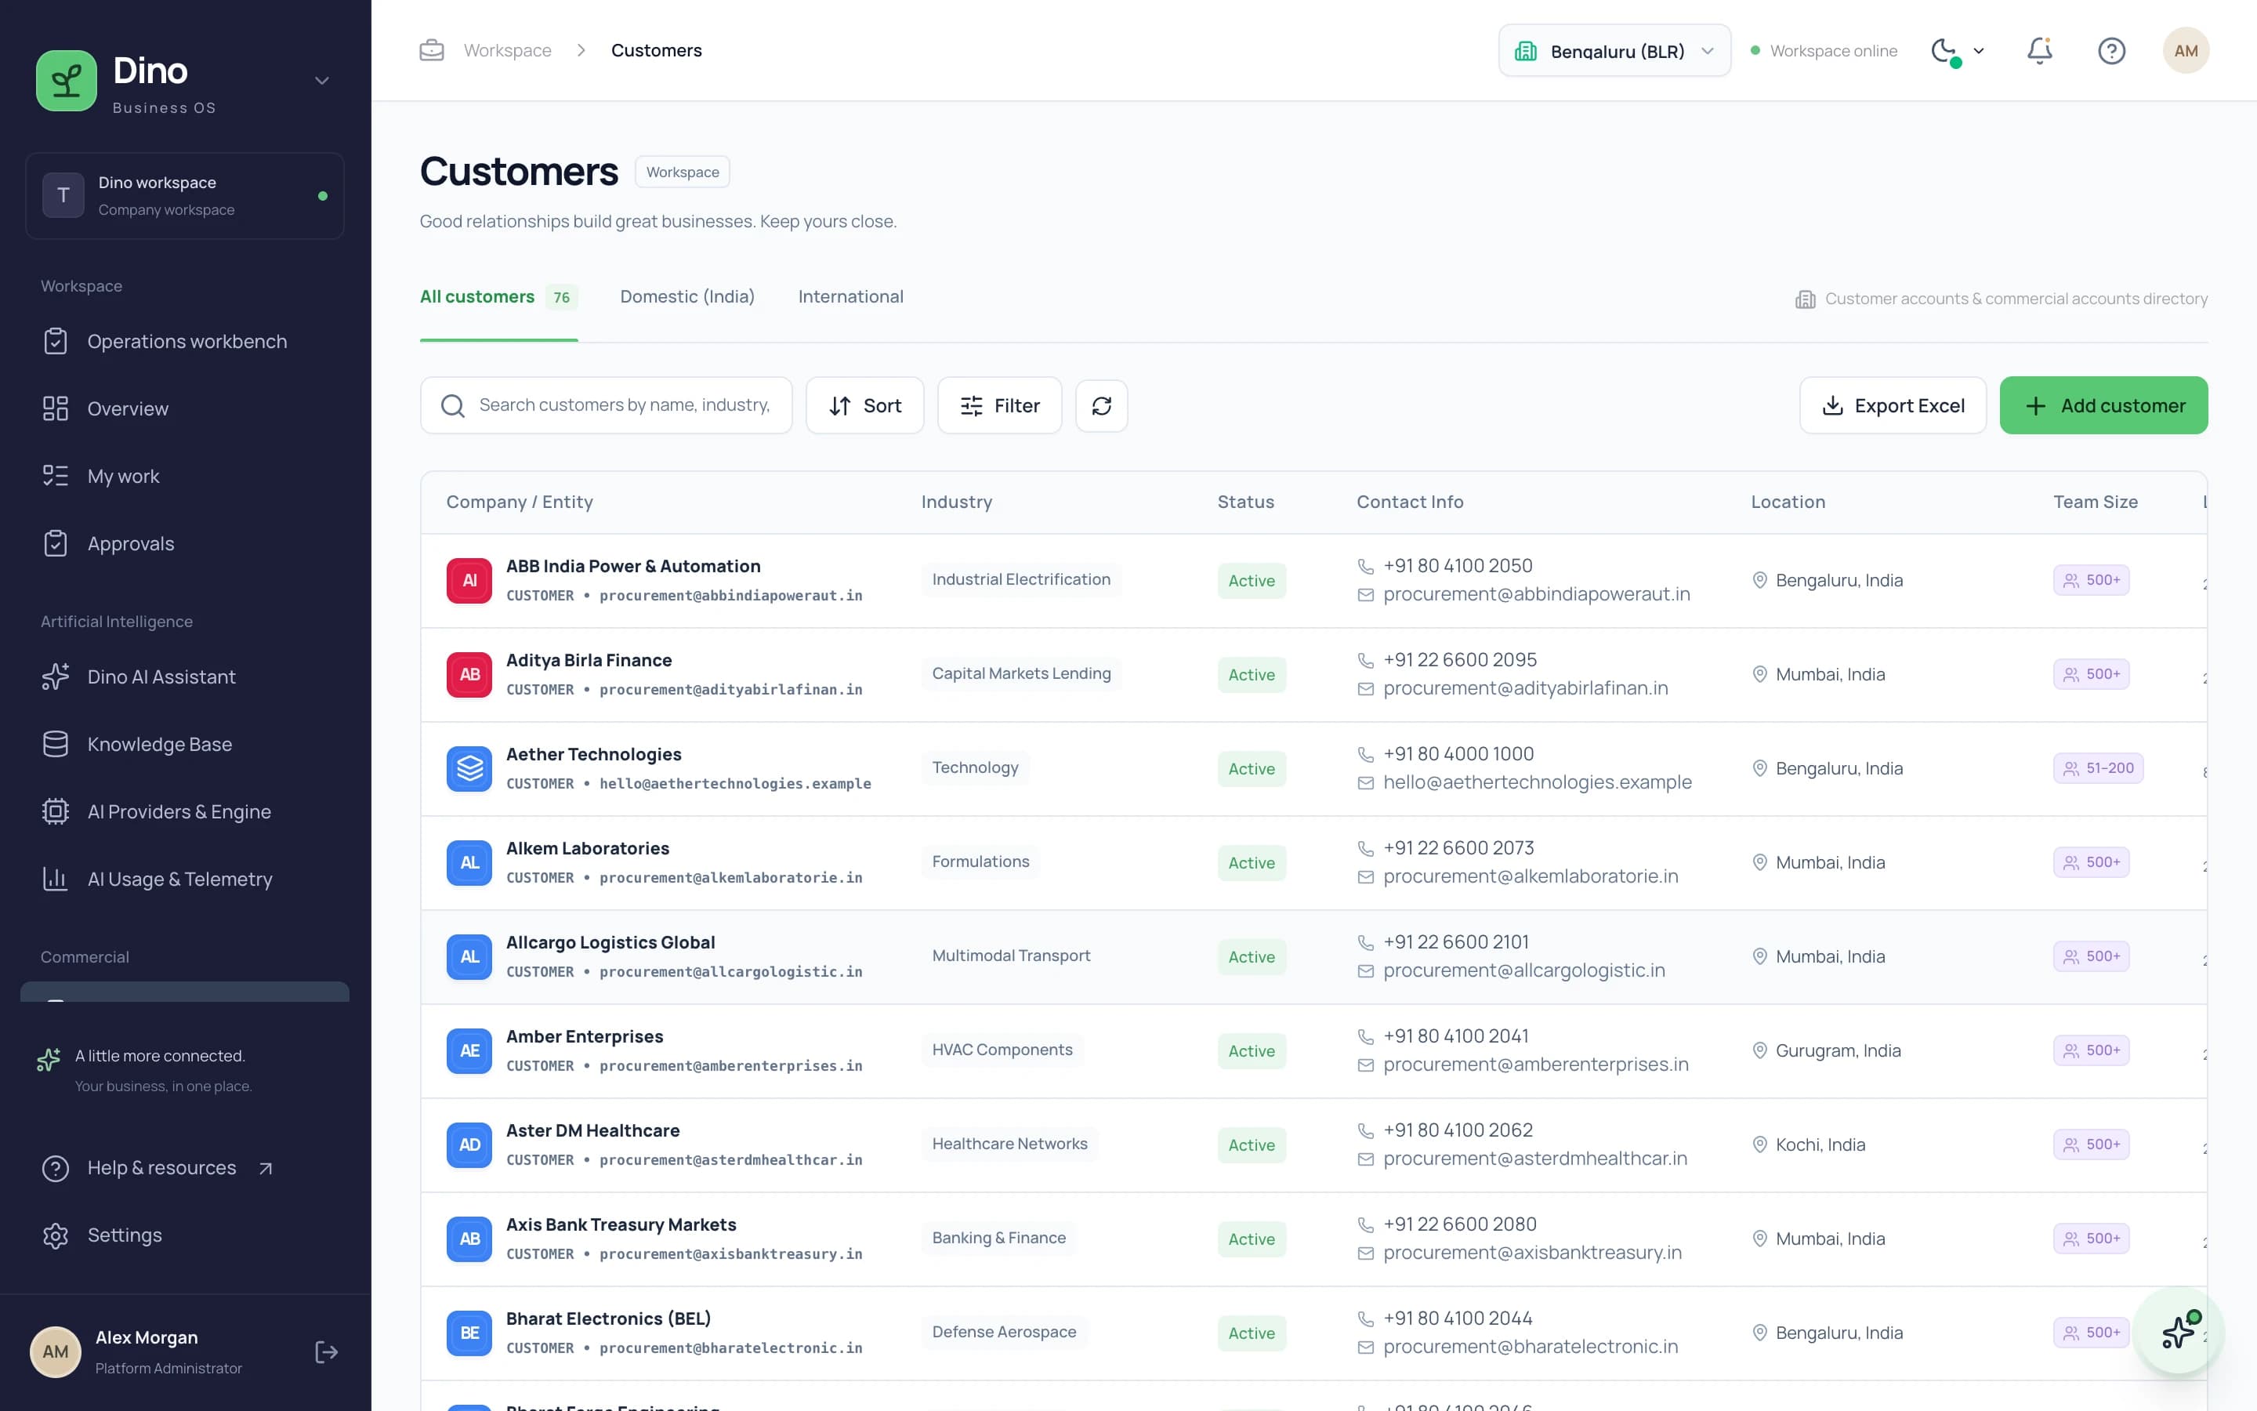
Task: Go to Overview in sidebar
Action: (185, 408)
